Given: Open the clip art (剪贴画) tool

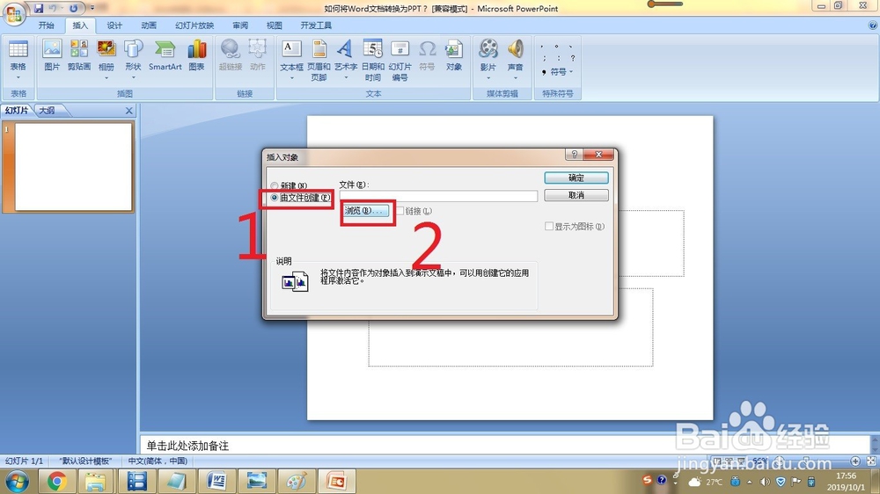Looking at the screenshot, I should point(79,55).
